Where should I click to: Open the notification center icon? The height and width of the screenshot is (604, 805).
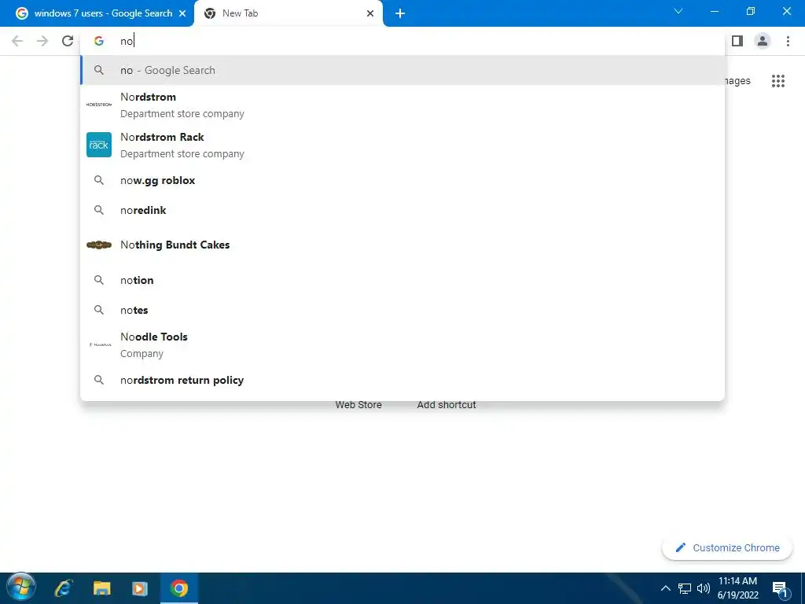click(780, 588)
